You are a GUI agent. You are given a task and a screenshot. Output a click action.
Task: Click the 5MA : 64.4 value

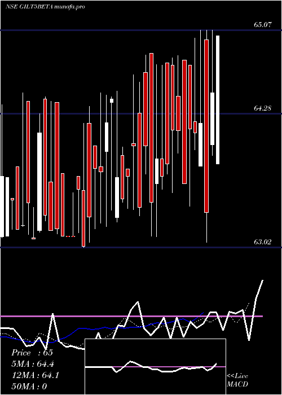click(x=33, y=364)
